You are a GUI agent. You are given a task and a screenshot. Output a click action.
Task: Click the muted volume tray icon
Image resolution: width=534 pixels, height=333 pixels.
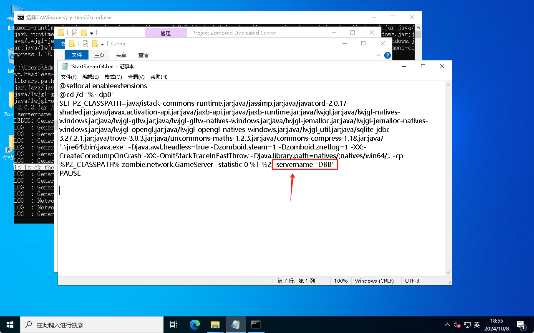[x=457, y=325]
